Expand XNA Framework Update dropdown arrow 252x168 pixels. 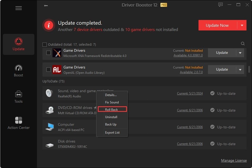240,53
